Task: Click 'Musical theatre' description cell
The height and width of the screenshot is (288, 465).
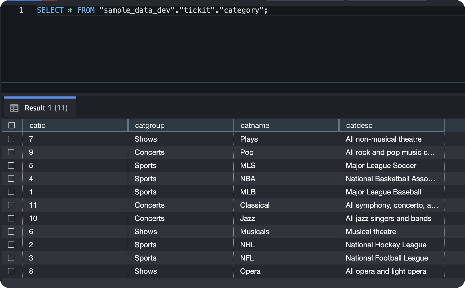Action: 392,231
